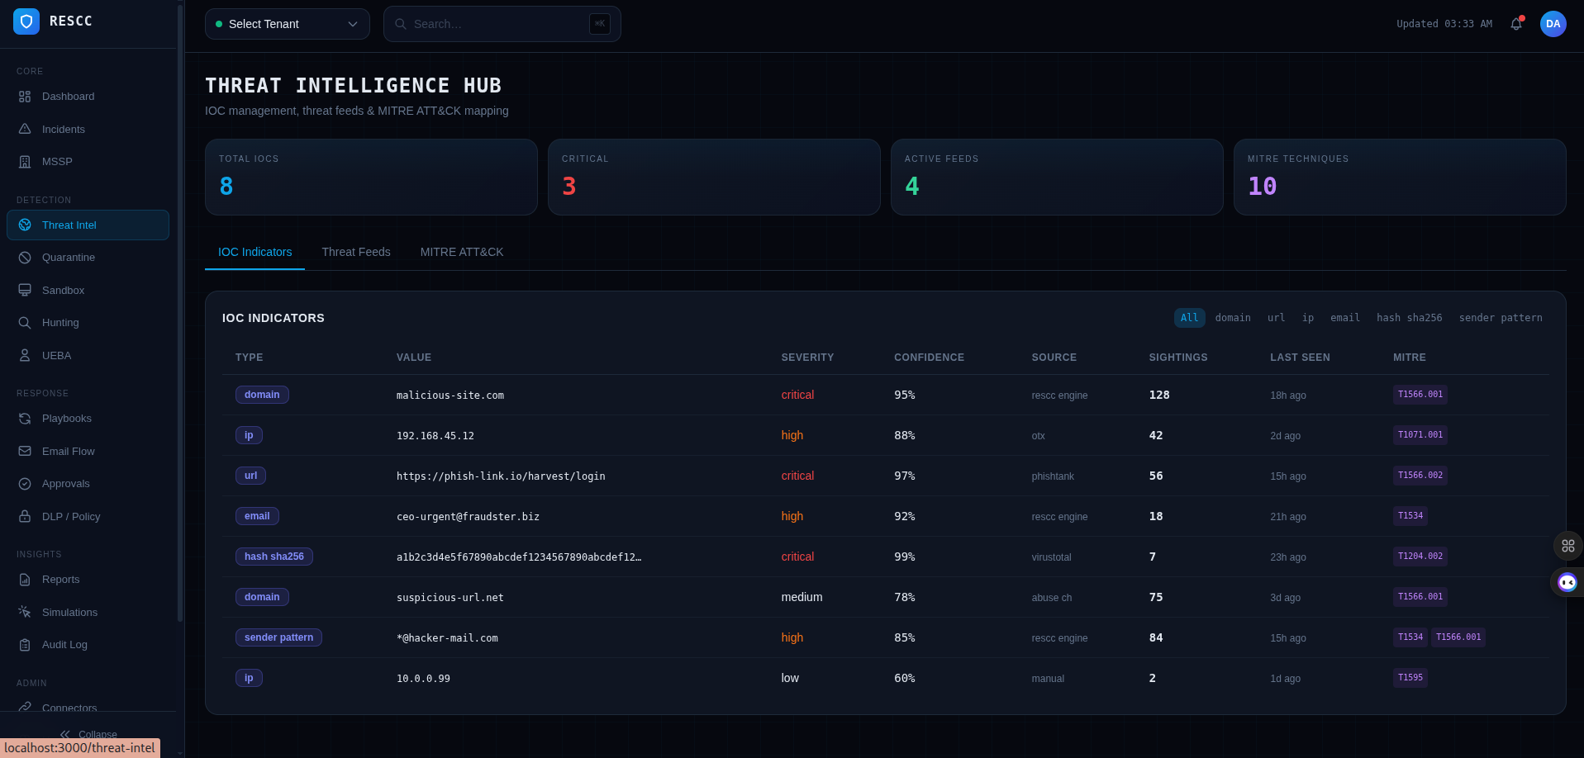
Task: Select the Threat Intel shield icon in sidebar
Action: (25, 225)
